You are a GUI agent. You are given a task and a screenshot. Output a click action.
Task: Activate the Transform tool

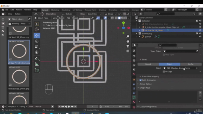(37, 52)
